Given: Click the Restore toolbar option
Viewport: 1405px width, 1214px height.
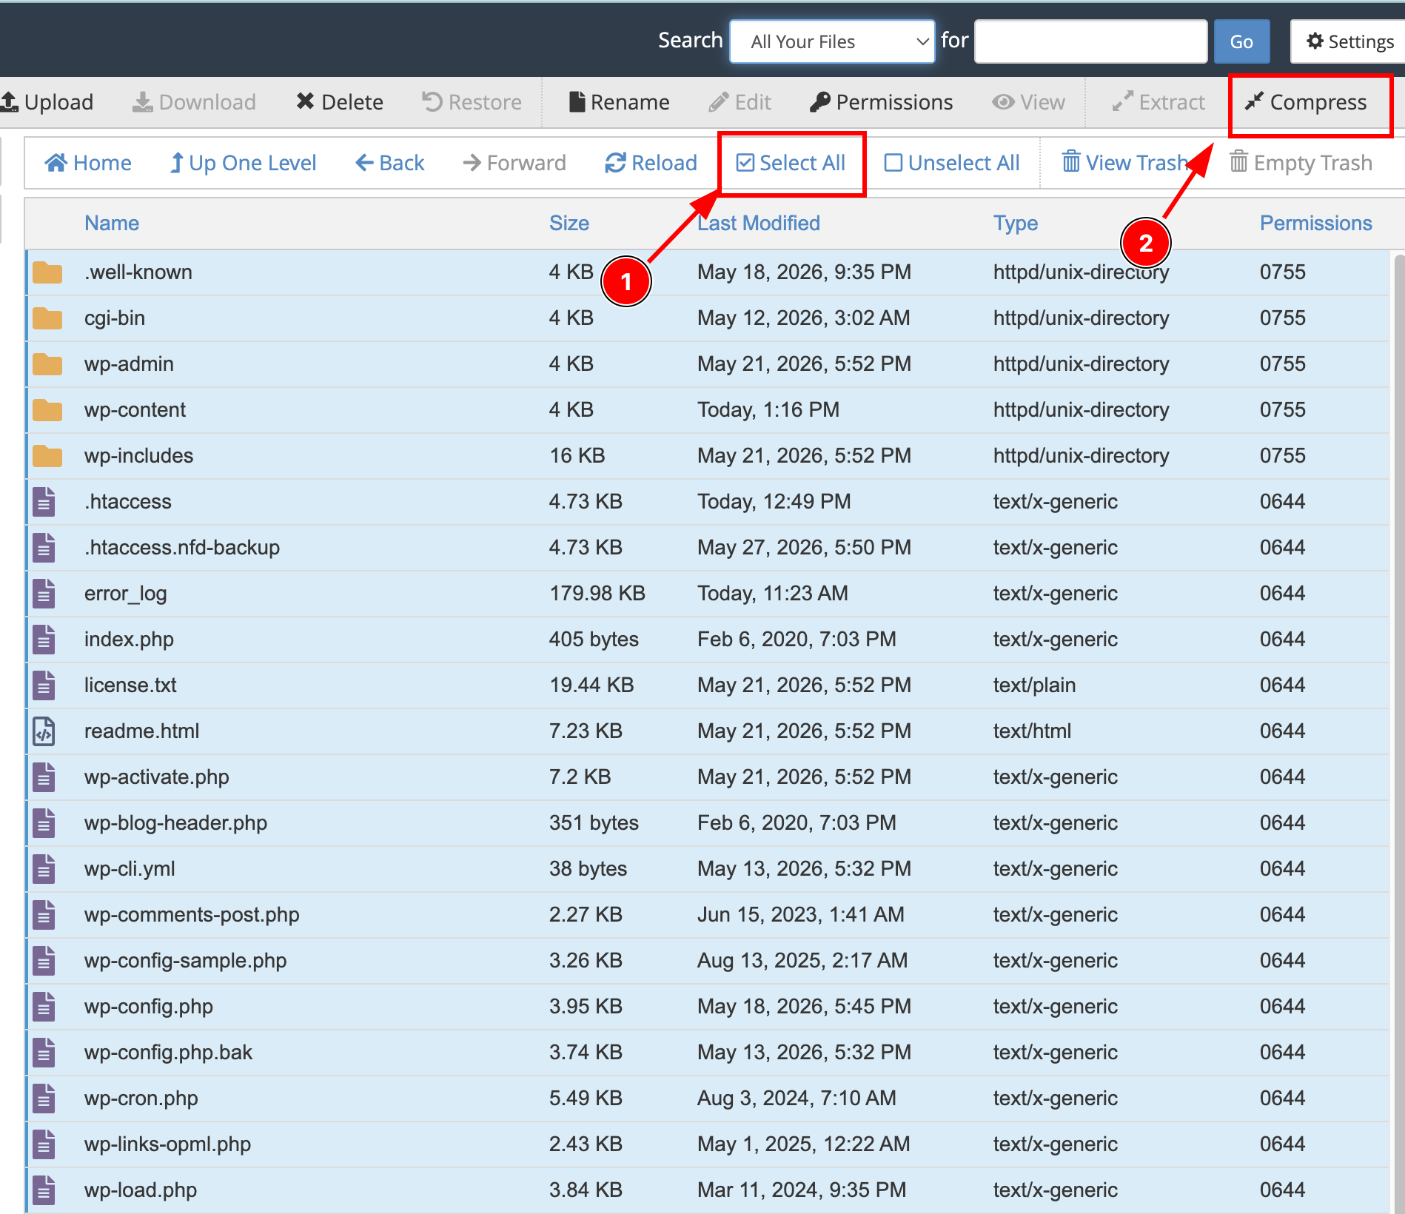Looking at the screenshot, I should pyautogui.click(x=472, y=102).
